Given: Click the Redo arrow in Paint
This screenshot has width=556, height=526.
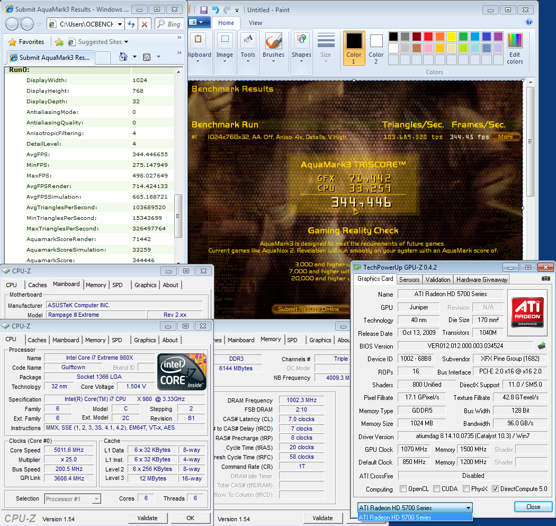Looking at the screenshot, I should (227, 10).
